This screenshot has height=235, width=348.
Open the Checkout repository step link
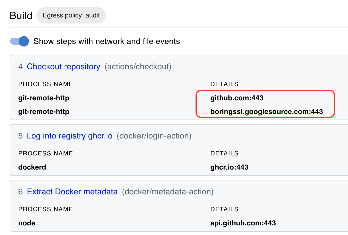pyautogui.click(x=63, y=66)
